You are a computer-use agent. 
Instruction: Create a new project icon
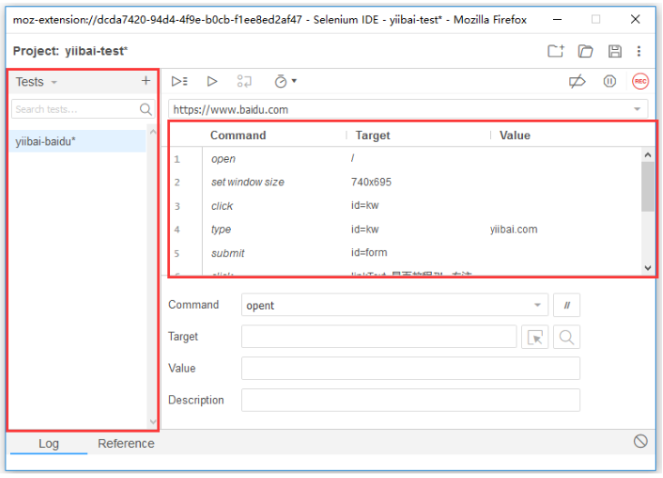tap(556, 51)
